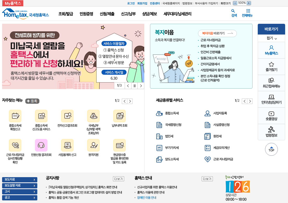Jump to TOP of page
This screenshot has width=288, height=203.
[x=271, y=149]
